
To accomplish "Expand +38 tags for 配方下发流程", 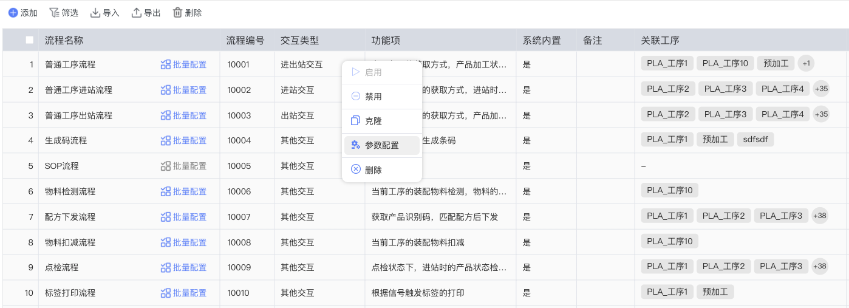I will click(819, 216).
